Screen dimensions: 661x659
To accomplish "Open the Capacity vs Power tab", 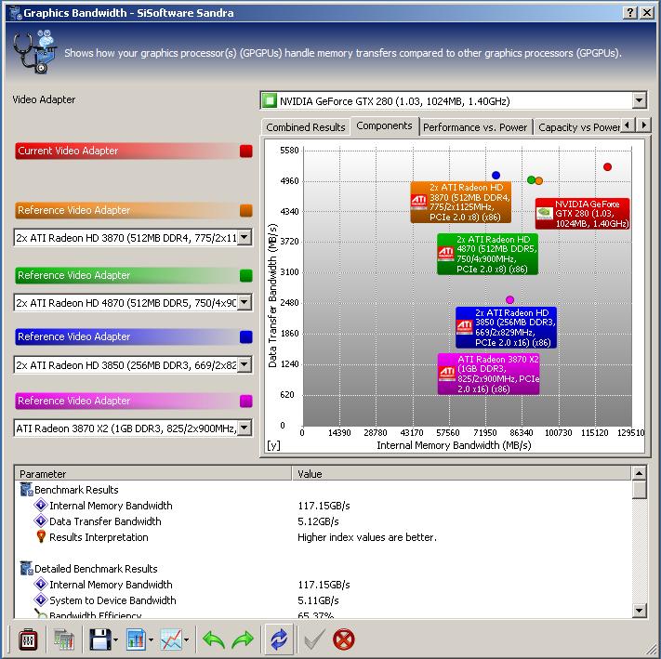I will (578, 127).
